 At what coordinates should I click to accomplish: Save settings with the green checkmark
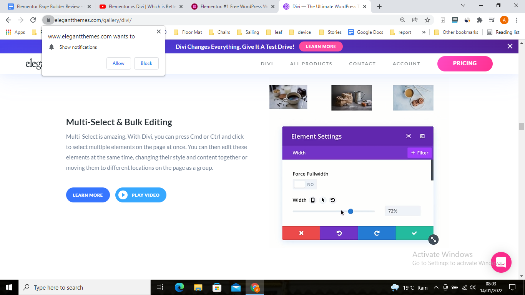(x=414, y=233)
